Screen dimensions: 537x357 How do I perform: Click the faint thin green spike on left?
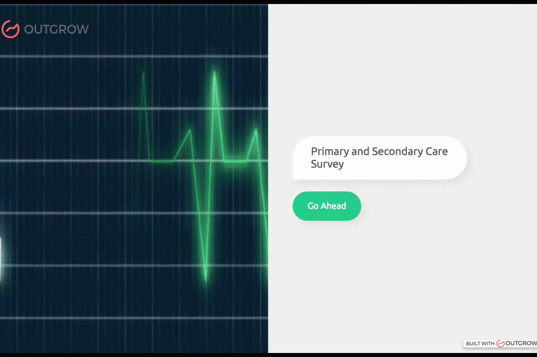[143, 76]
